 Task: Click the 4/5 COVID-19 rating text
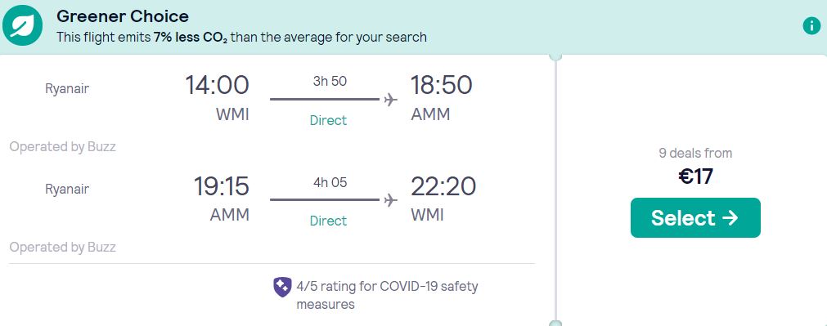(x=387, y=296)
